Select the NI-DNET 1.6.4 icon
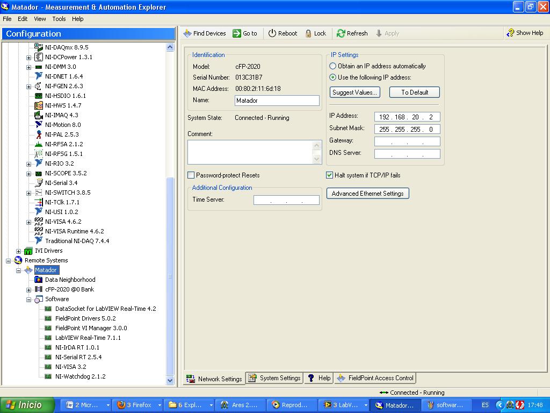Viewport: 550px width, 413px height. click(x=39, y=76)
